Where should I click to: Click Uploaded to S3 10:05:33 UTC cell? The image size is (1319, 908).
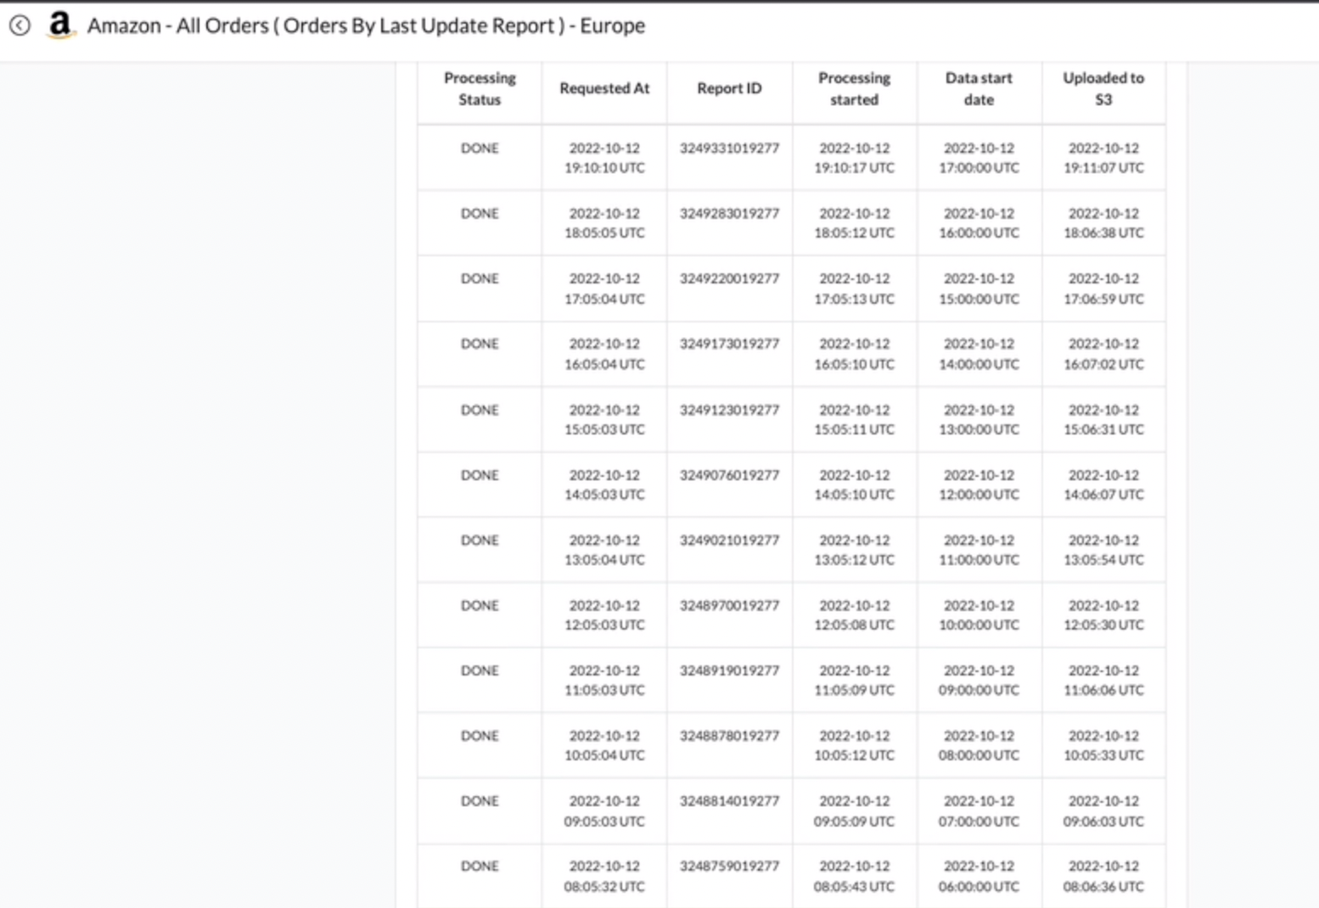pos(1103,745)
